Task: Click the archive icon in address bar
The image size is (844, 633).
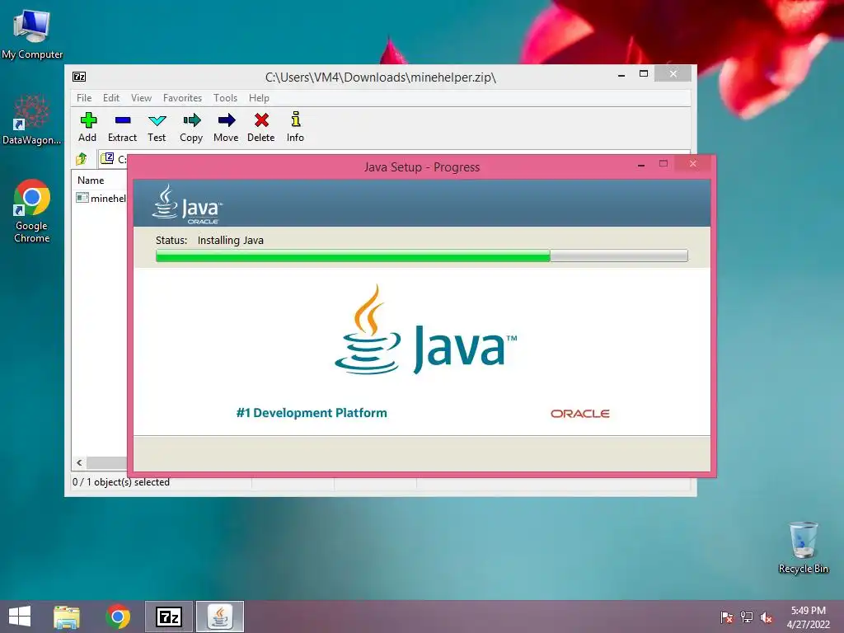Action: click(x=108, y=158)
